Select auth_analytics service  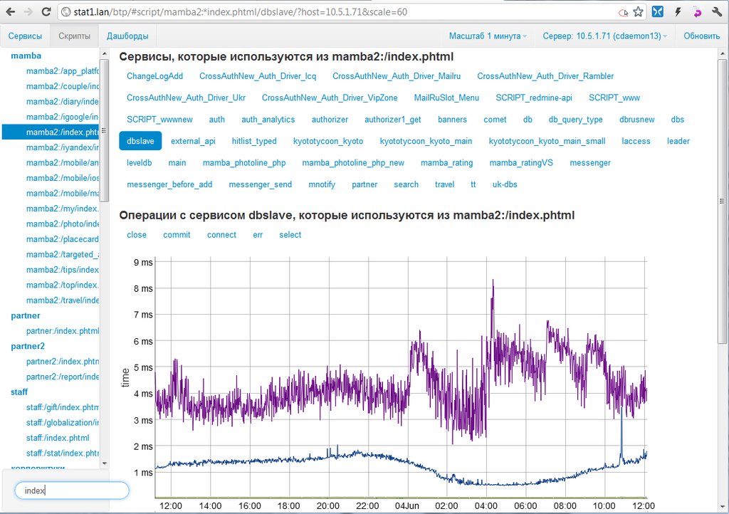[268, 120]
